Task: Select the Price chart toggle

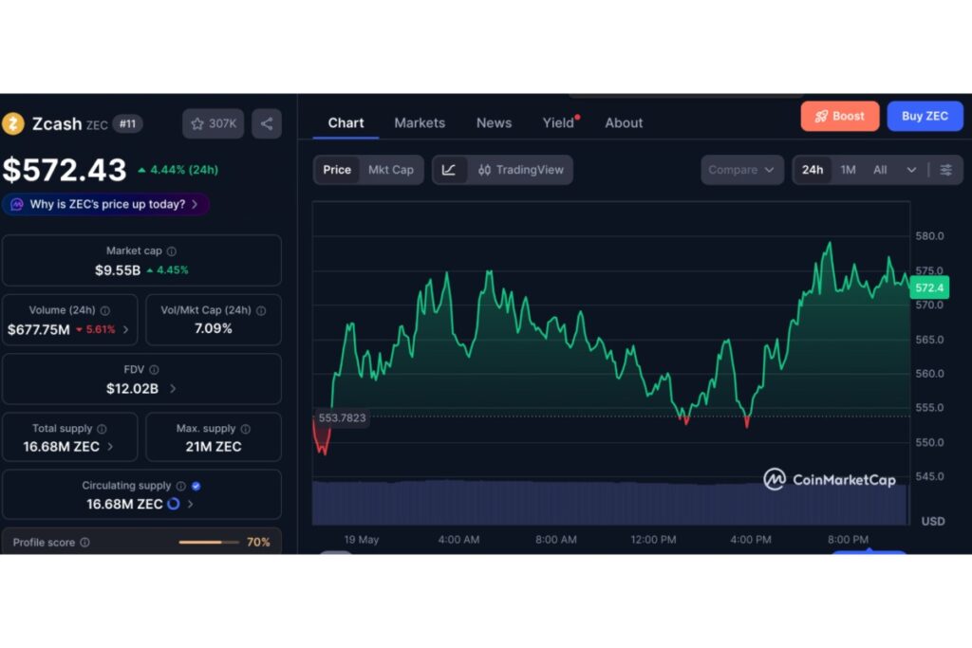Action: click(x=337, y=170)
